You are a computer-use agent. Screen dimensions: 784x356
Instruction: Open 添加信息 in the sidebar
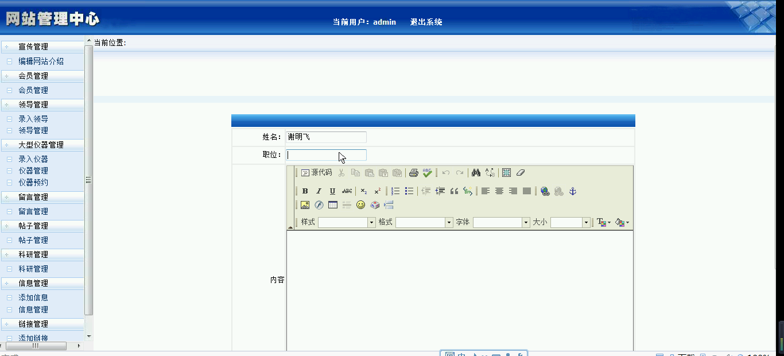click(33, 297)
